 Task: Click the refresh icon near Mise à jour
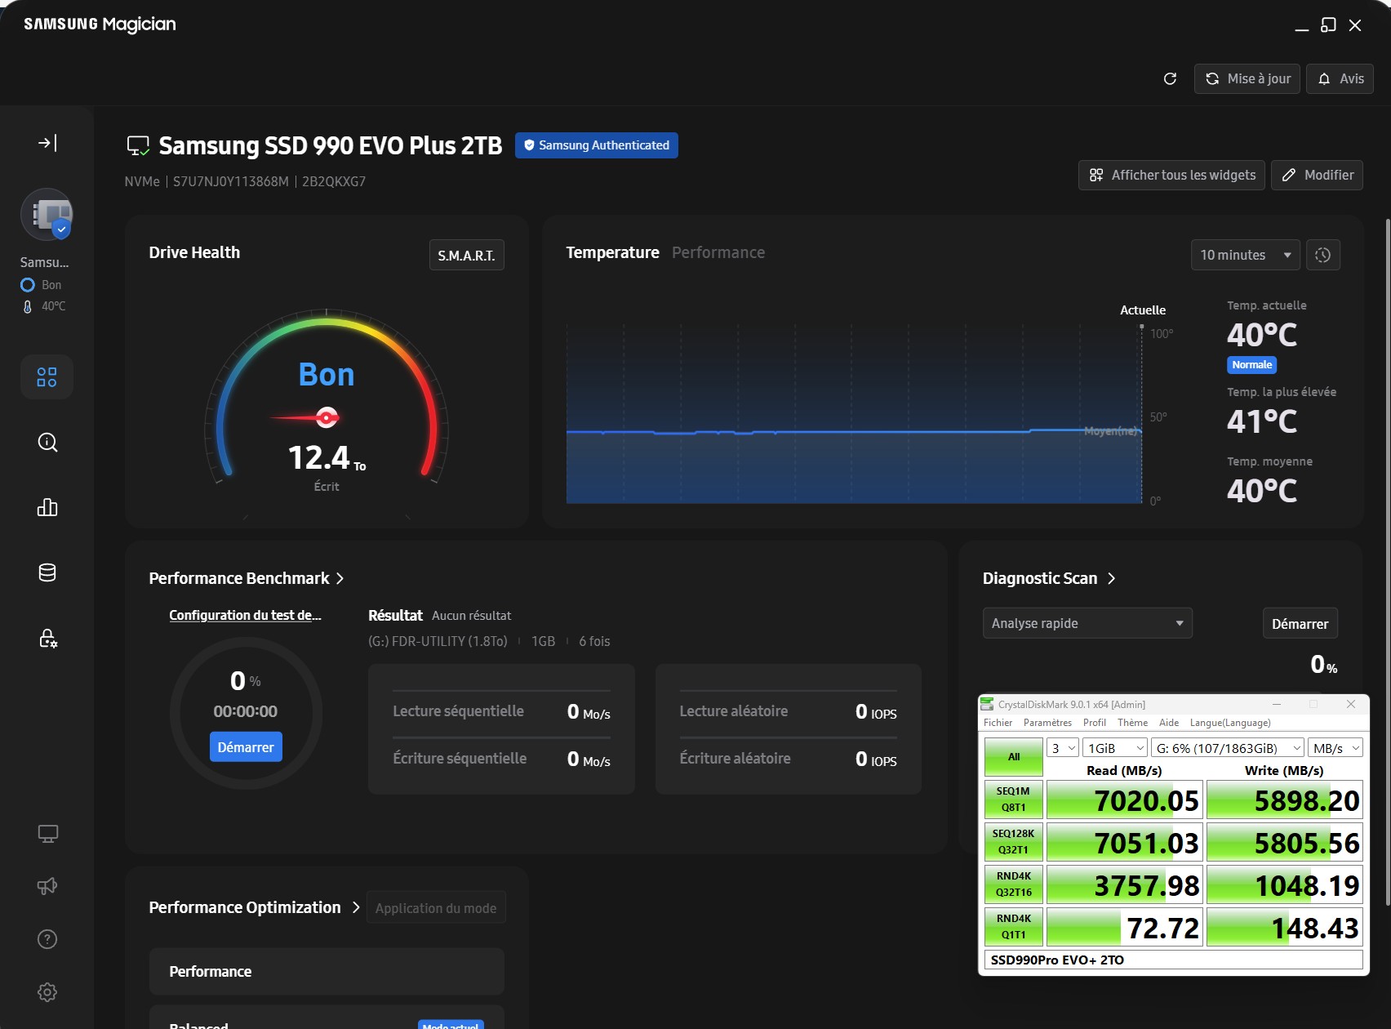(x=1170, y=79)
